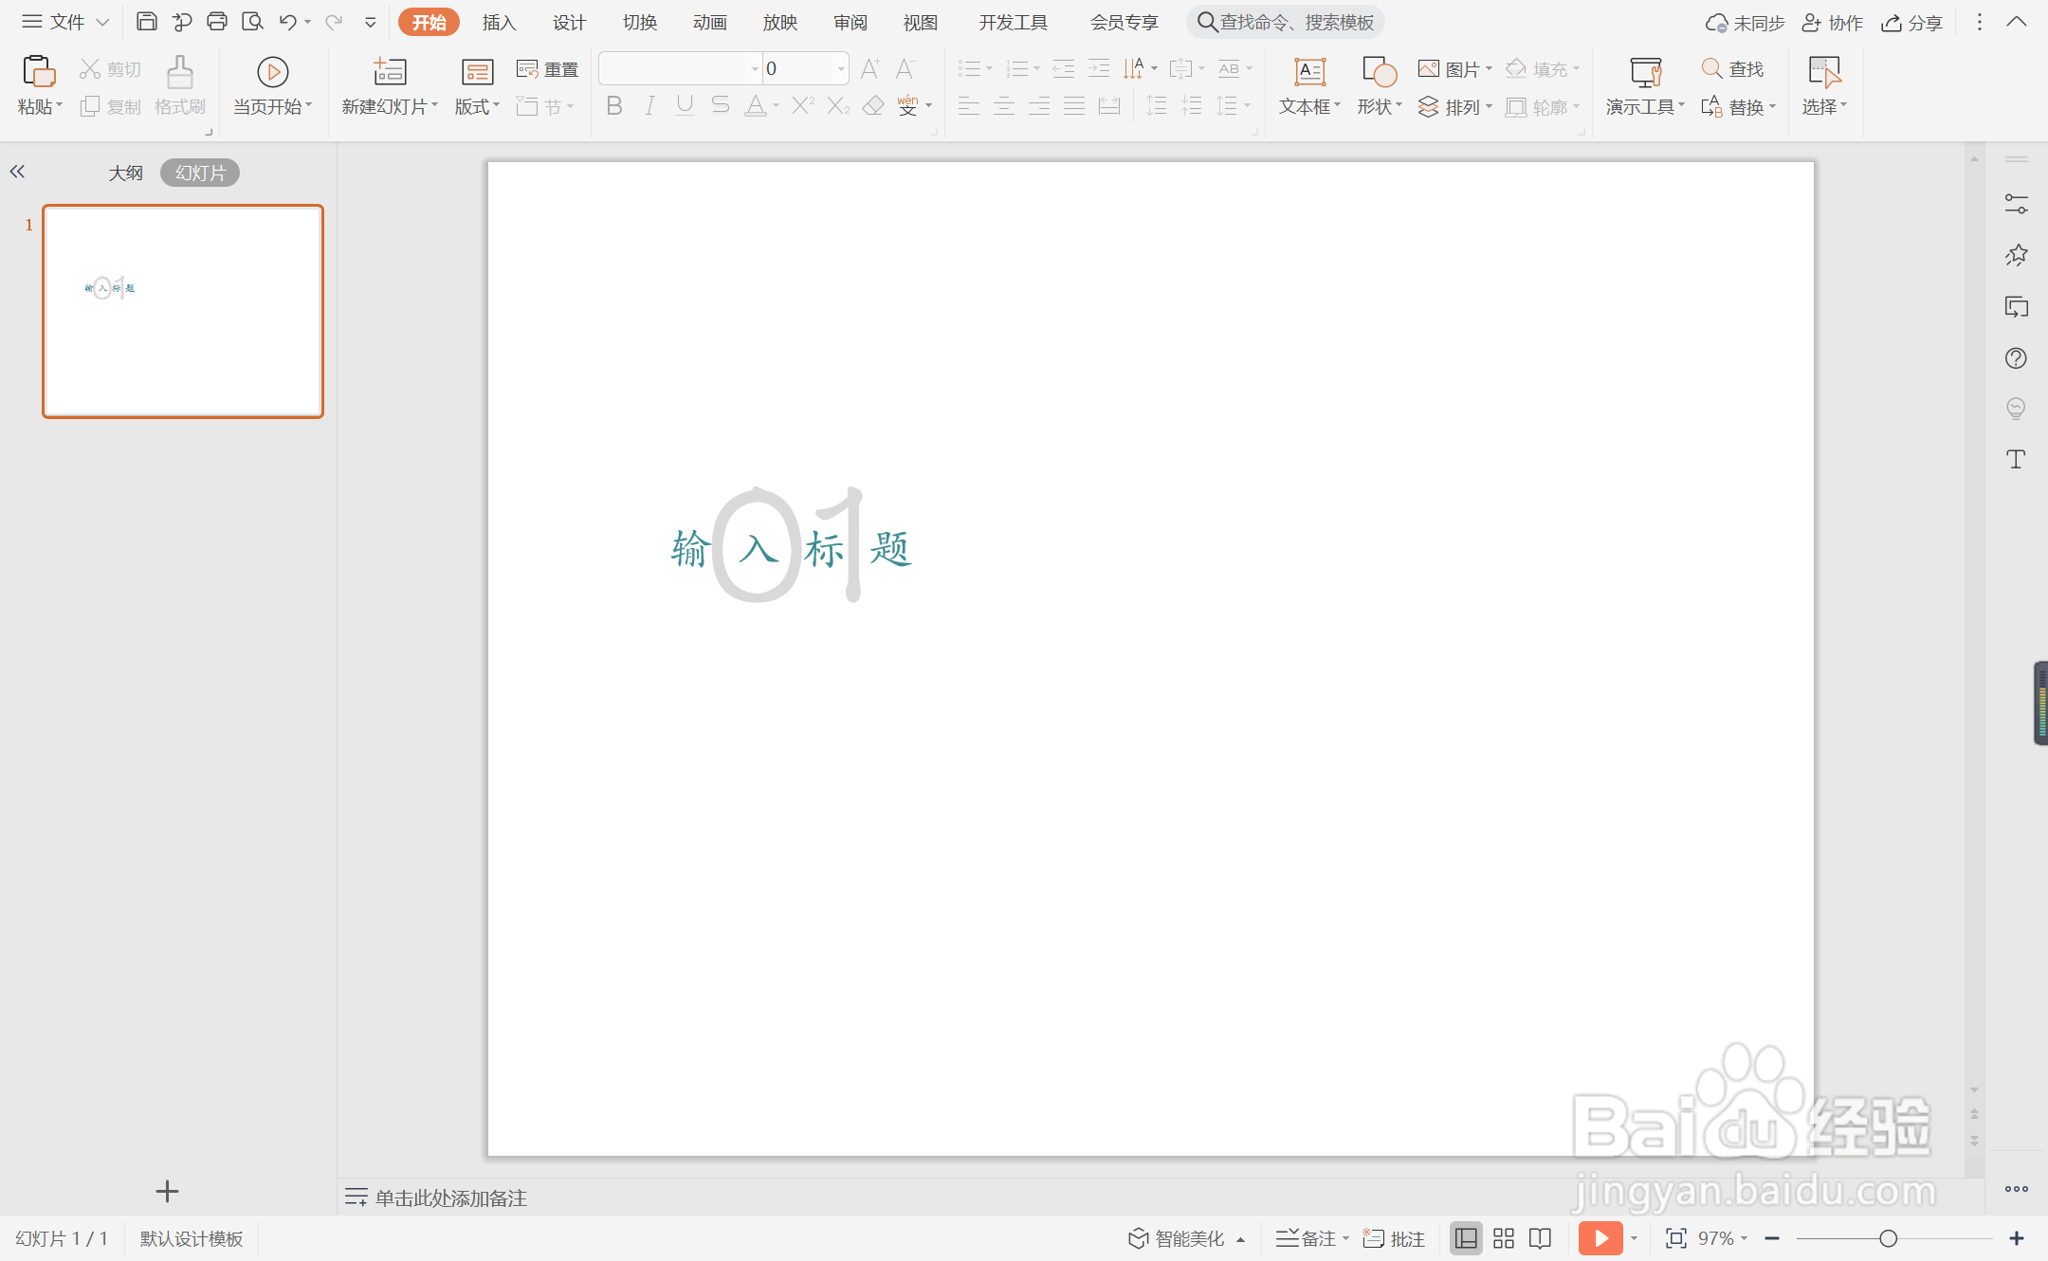The height and width of the screenshot is (1261, 2048).
Task: Click the Undo arrow icon
Action: pyautogui.click(x=287, y=21)
